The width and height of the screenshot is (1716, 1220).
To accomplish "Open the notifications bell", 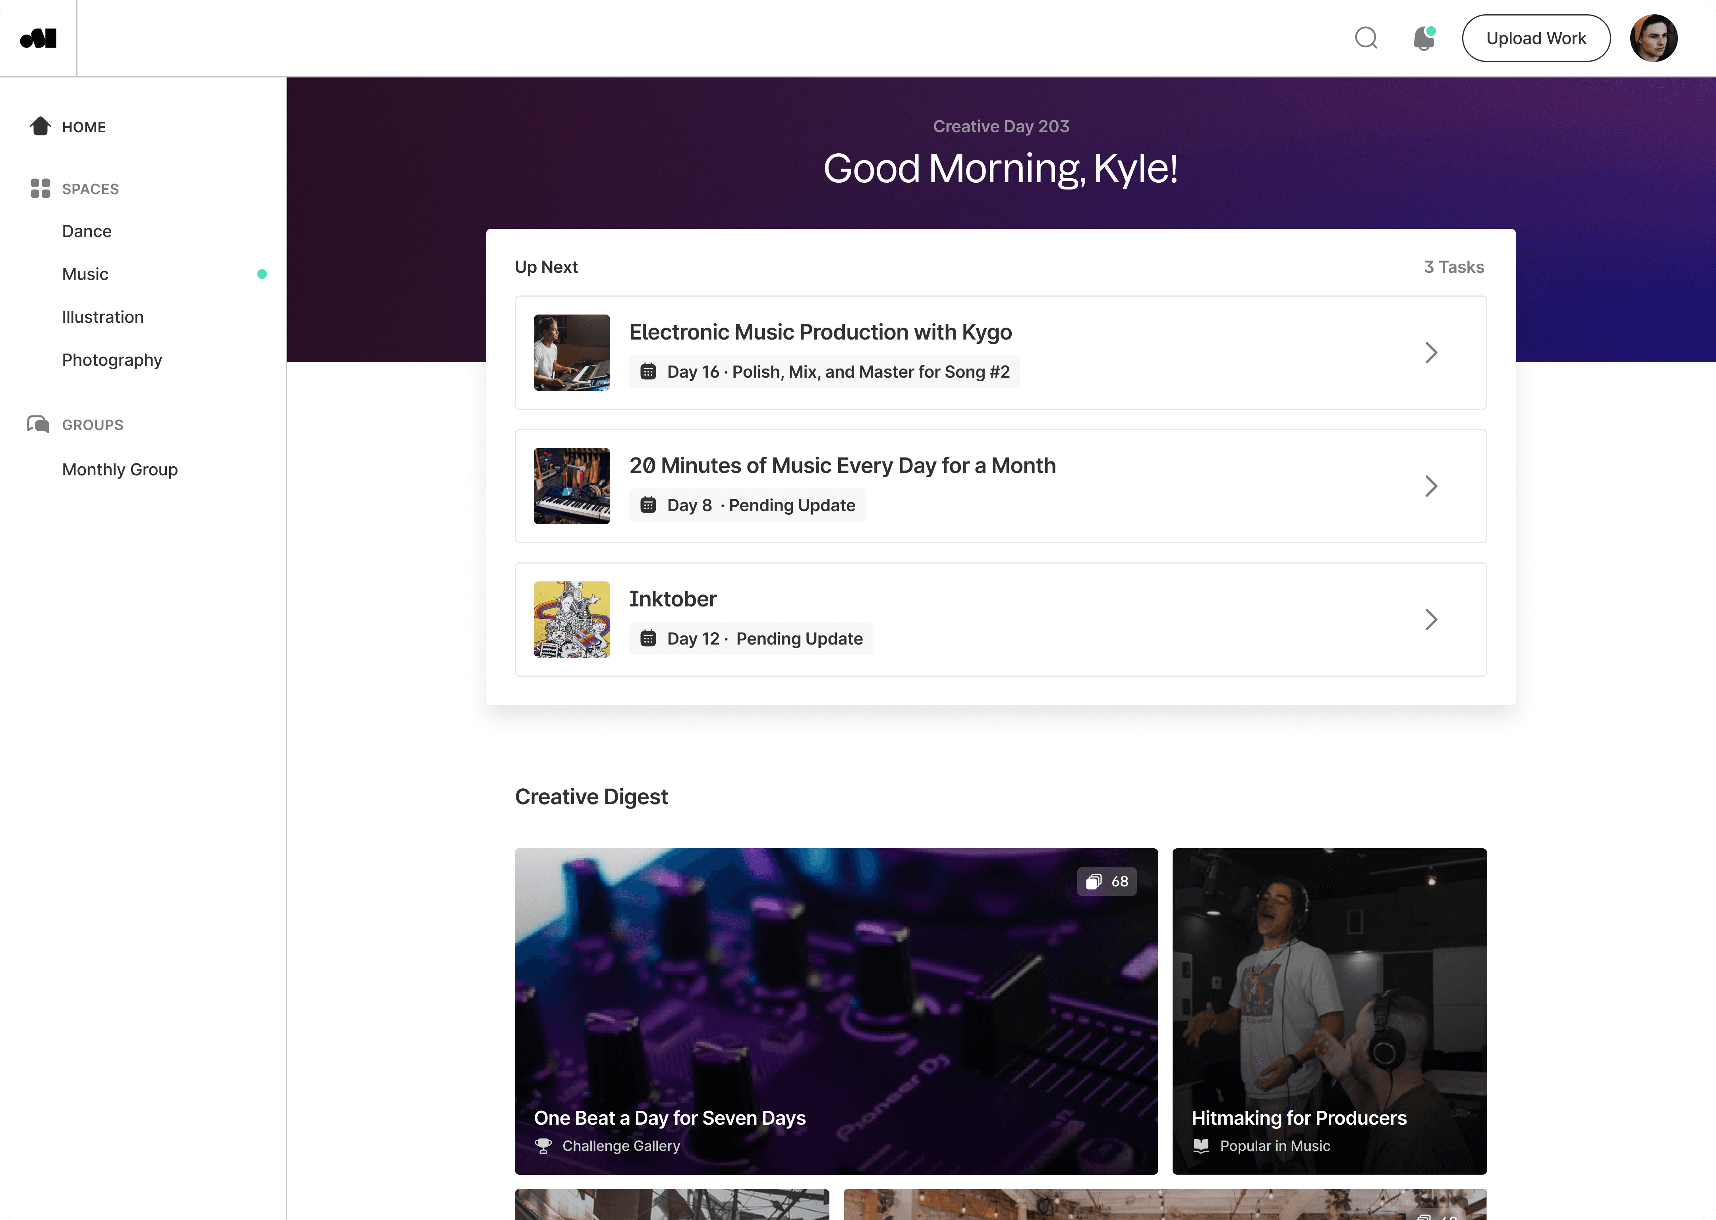I will point(1423,38).
